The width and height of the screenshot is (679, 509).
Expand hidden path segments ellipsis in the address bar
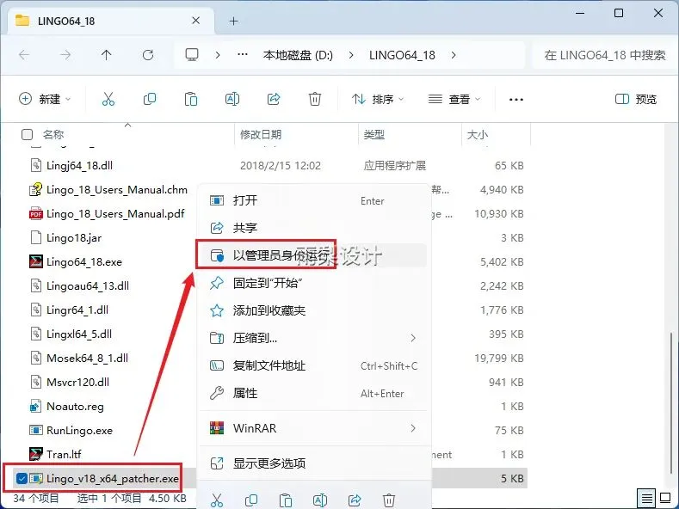click(x=243, y=54)
